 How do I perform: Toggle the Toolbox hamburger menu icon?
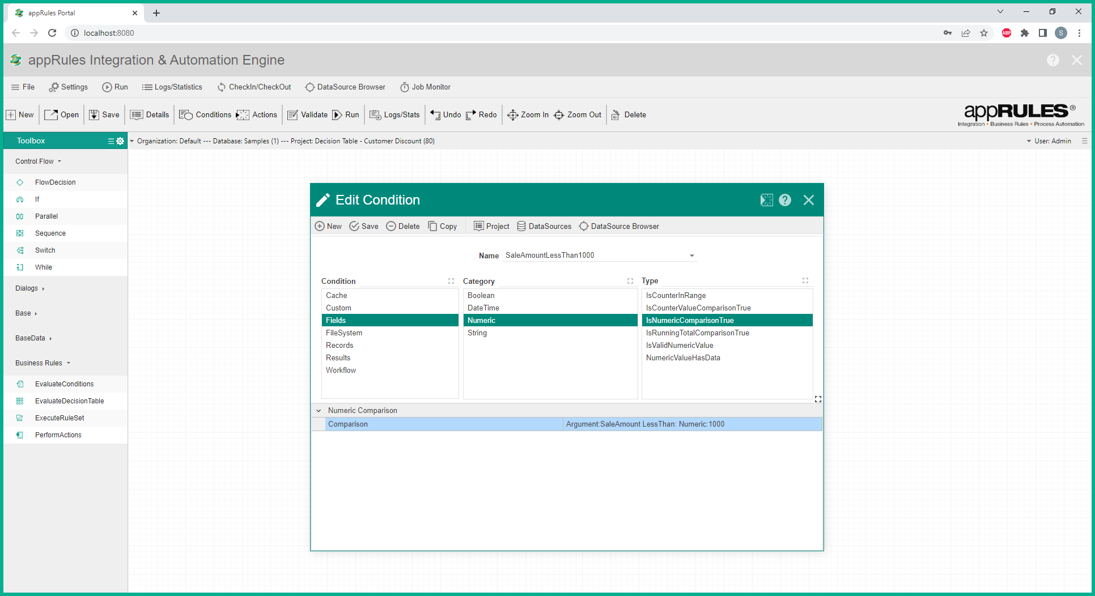pyautogui.click(x=111, y=141)
